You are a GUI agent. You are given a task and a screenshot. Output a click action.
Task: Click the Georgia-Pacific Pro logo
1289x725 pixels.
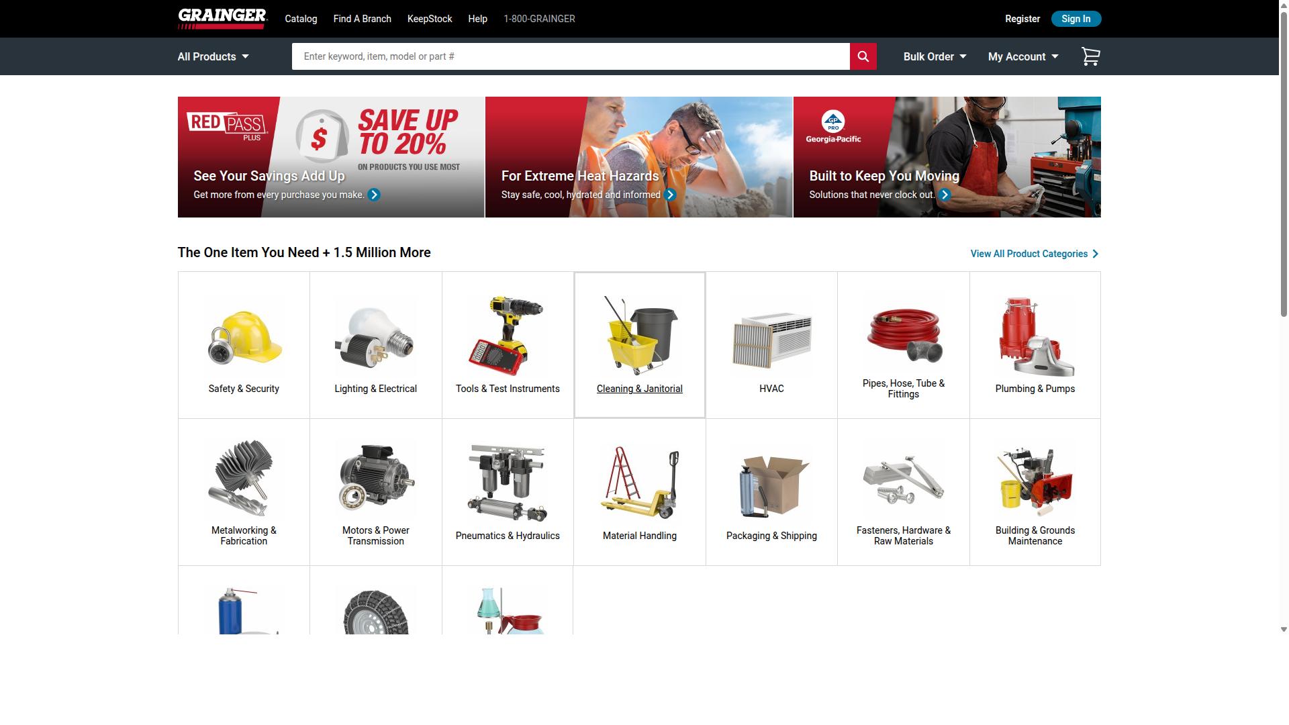tap(833, 126)
